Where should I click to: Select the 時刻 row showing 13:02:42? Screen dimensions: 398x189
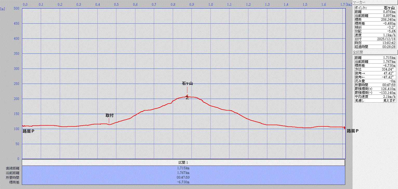pyautogui.click(x=375, y=43)
